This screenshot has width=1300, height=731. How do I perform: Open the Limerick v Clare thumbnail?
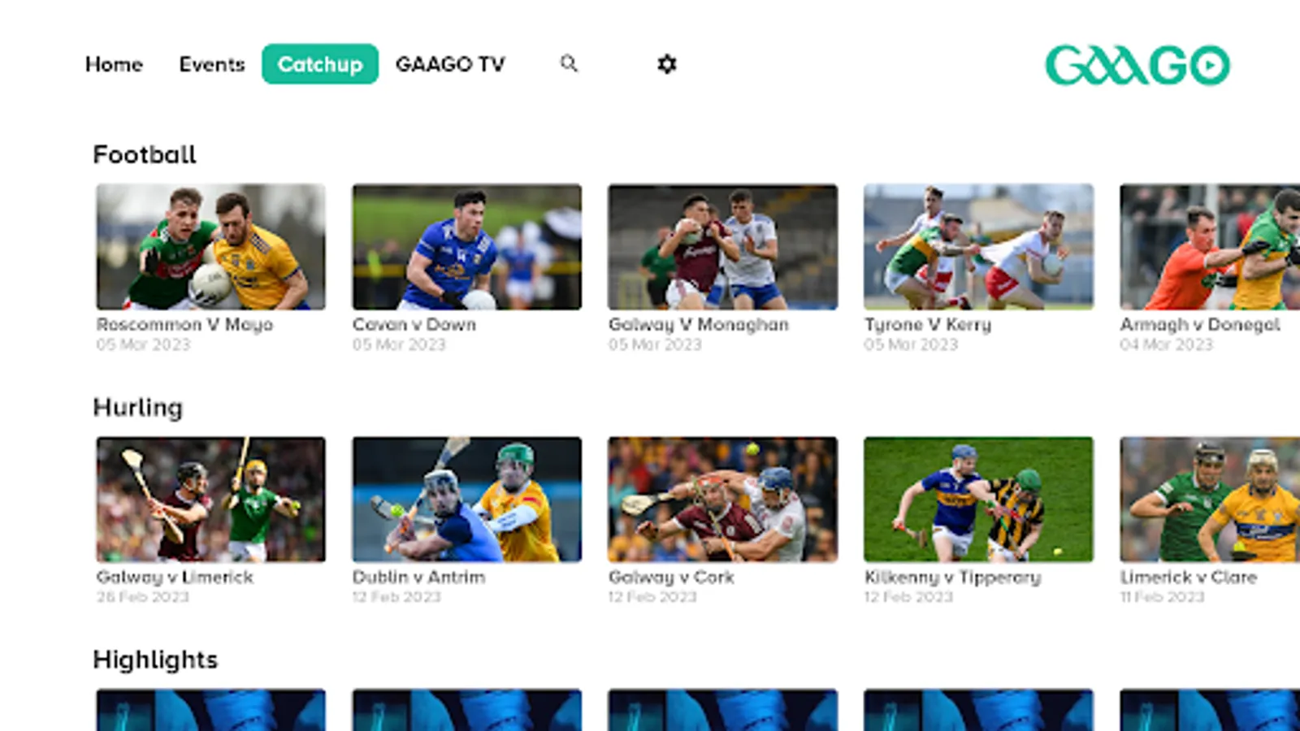[x=1210, y=500]
